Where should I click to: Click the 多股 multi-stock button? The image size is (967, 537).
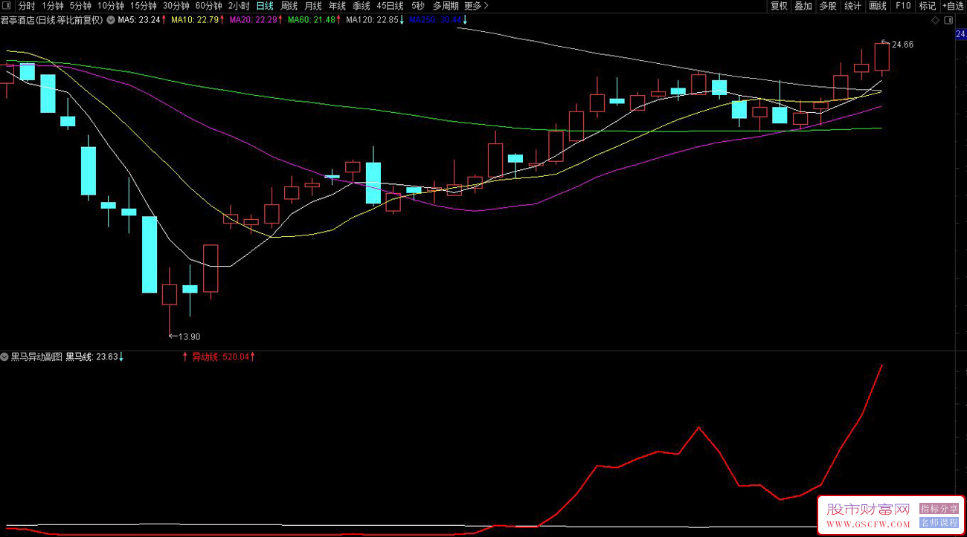(828, 6)
